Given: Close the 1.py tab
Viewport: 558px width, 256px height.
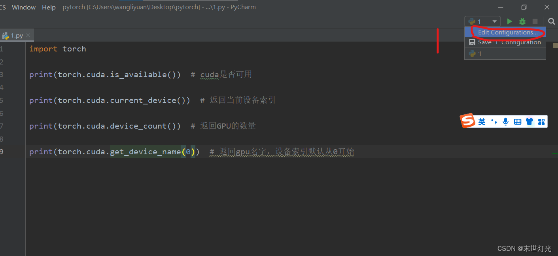Looking at the screenshot, I should [x=28, y=36].
